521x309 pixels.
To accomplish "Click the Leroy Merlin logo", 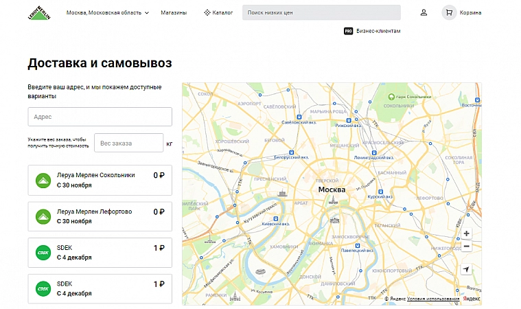I will point(39,12).
